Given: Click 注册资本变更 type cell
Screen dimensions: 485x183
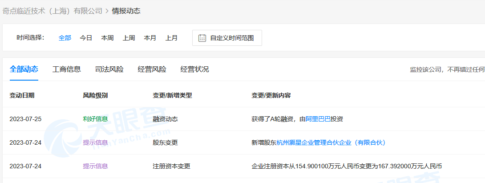Looking at the screenshot, I should click(171, 166).
